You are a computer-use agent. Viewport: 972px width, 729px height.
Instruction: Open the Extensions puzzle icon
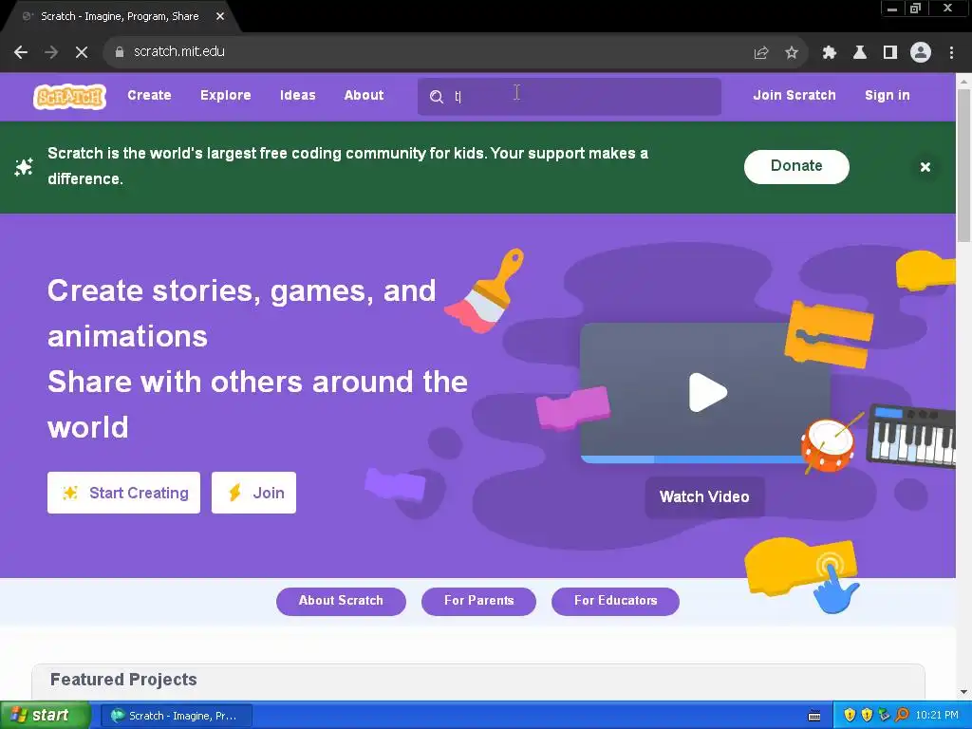coord(829,53)
